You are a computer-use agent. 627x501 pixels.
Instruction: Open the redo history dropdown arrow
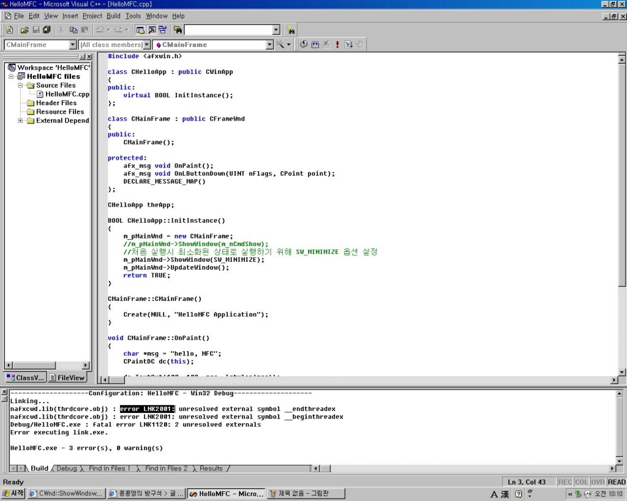tap(127, 30)
